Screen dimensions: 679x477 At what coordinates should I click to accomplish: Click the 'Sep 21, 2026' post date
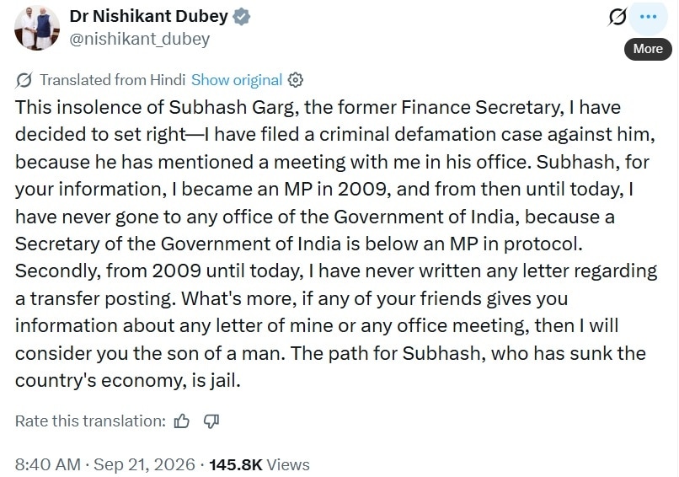tap(144, 464)
